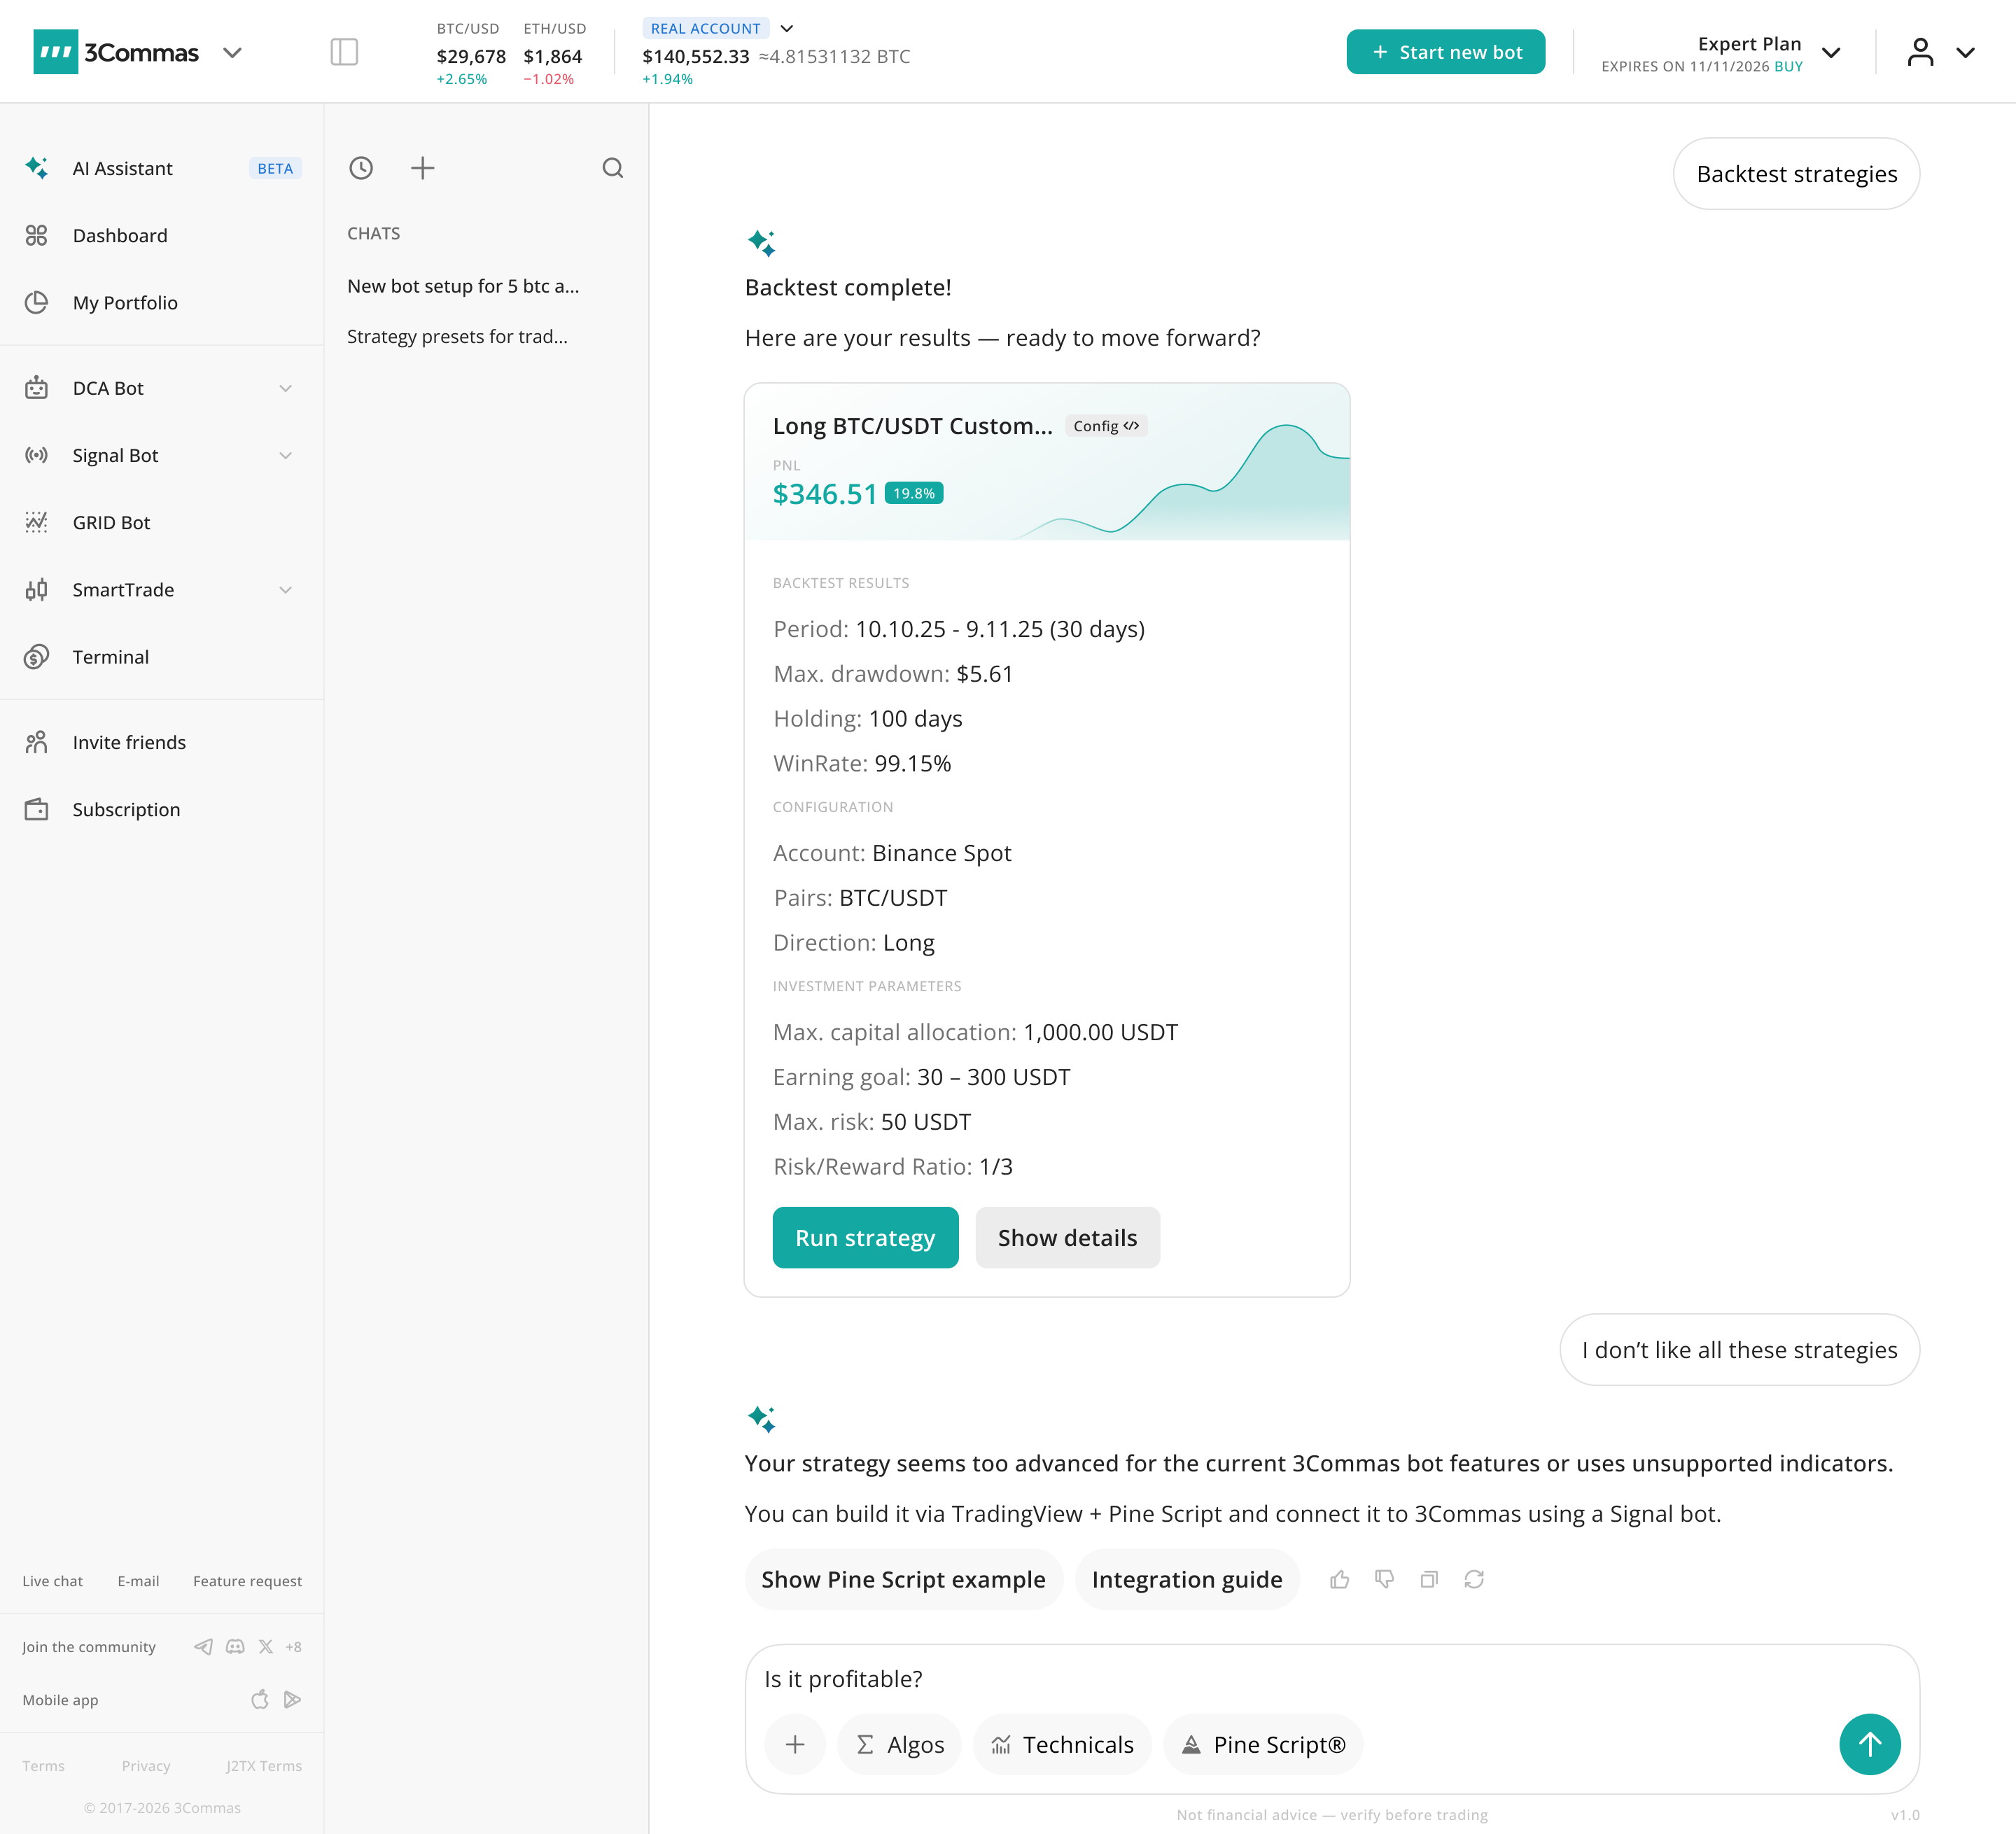Click the BUY link under Expert Plan
The width and height of the screenshot is (2016, 1834).
(x=1788, y=66)
